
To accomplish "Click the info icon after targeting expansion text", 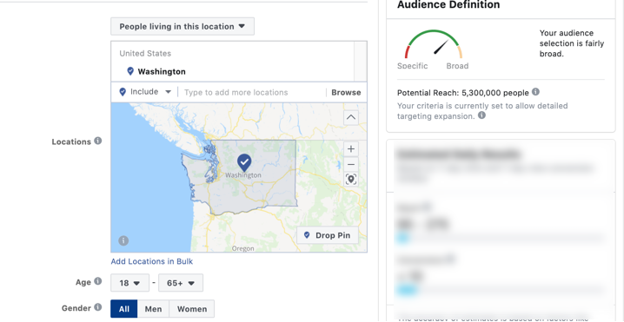I will [x=481, y=115].
